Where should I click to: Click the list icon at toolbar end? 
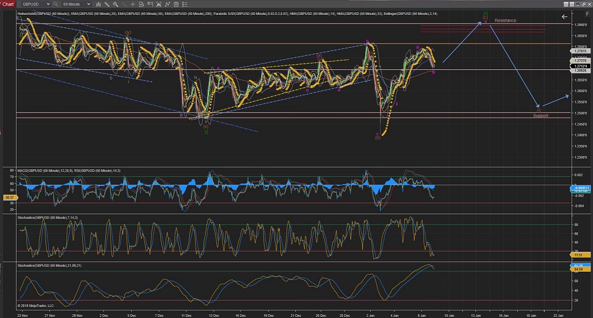pos(185,4)
